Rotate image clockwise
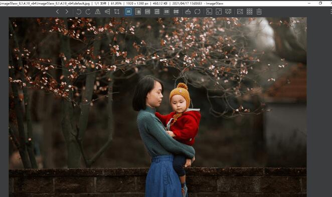 click(x=88, y=12)
